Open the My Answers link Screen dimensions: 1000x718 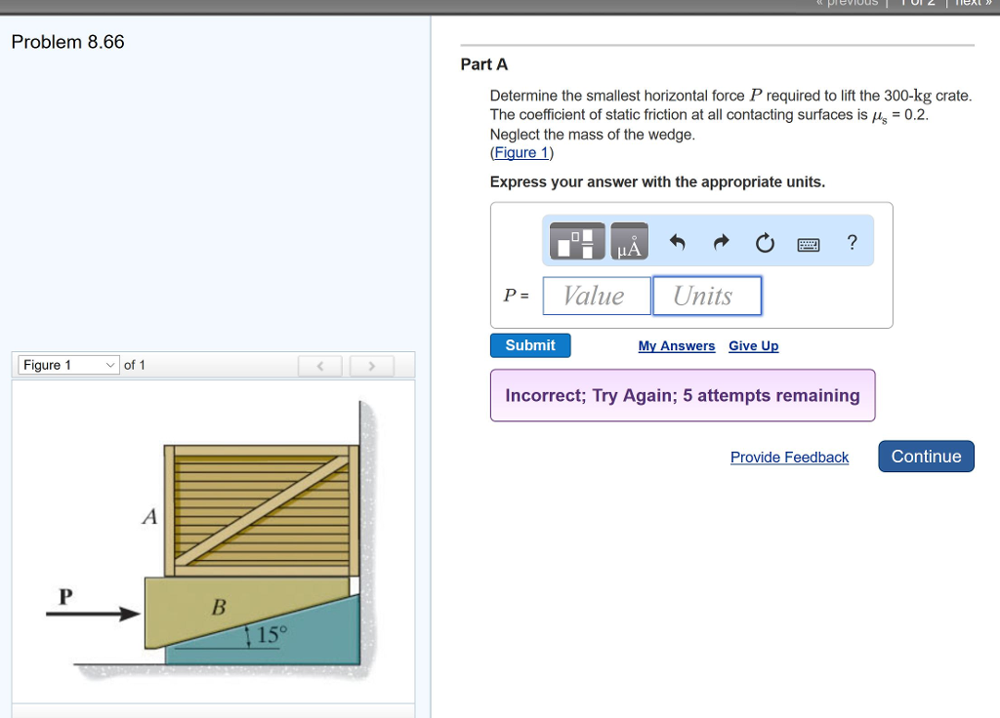coord(677,346)
